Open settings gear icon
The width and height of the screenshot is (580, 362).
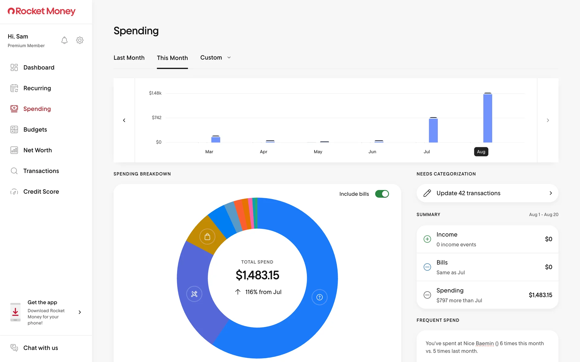coord(80,40)
